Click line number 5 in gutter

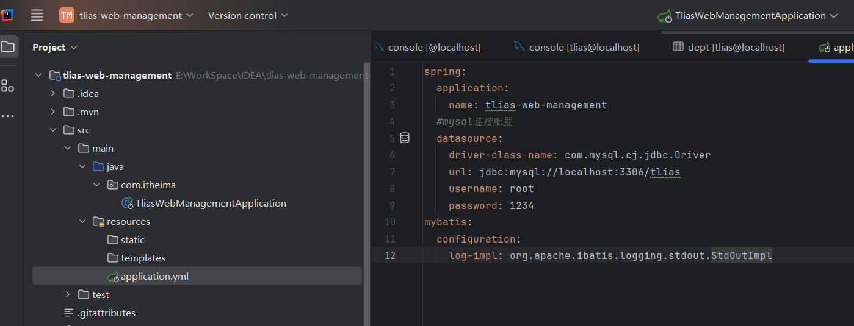coord(392,138)
